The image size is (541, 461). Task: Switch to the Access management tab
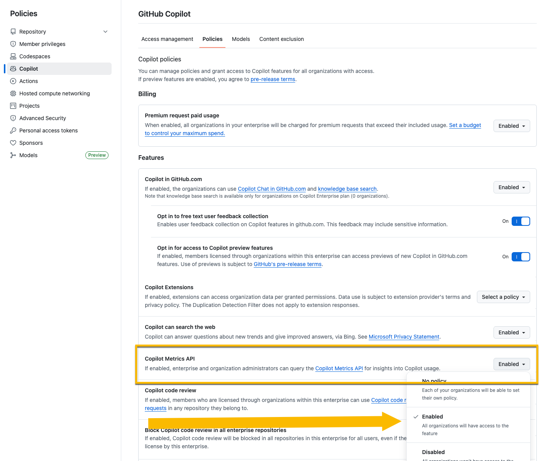(167, 39)
